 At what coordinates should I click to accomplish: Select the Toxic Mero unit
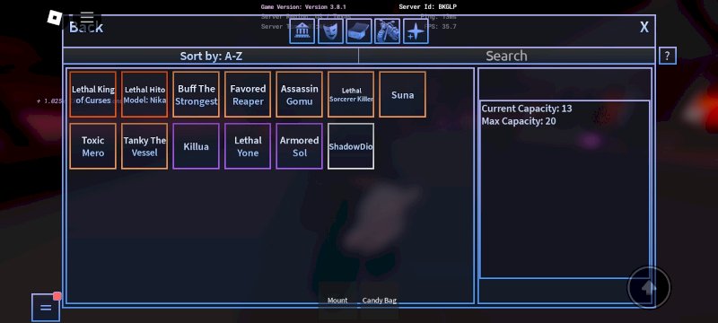click(x=93, y=146)
